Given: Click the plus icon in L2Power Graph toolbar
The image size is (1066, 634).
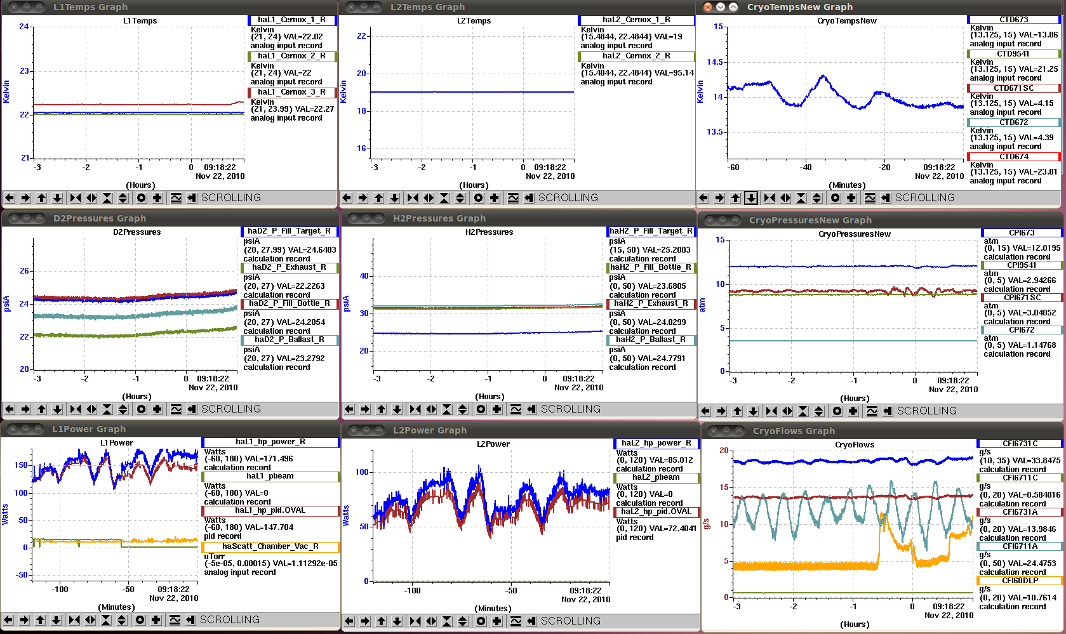Looking at the screenshot, I should click(497, 621).
